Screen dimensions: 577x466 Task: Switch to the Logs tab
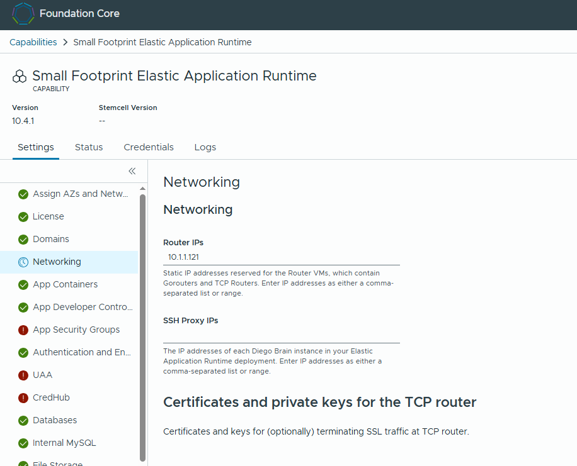click(x=205, y=147)
